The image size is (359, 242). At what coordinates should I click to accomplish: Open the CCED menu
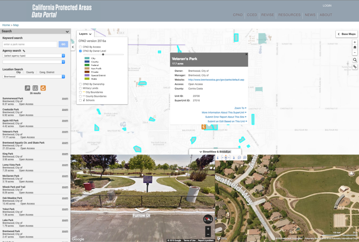tap(252, 15)
